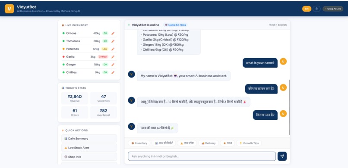Click the 'VidyutBot is online' status text
Viewport: 348px width, 168px height.
pyautogui.click(x=146, y=25)
